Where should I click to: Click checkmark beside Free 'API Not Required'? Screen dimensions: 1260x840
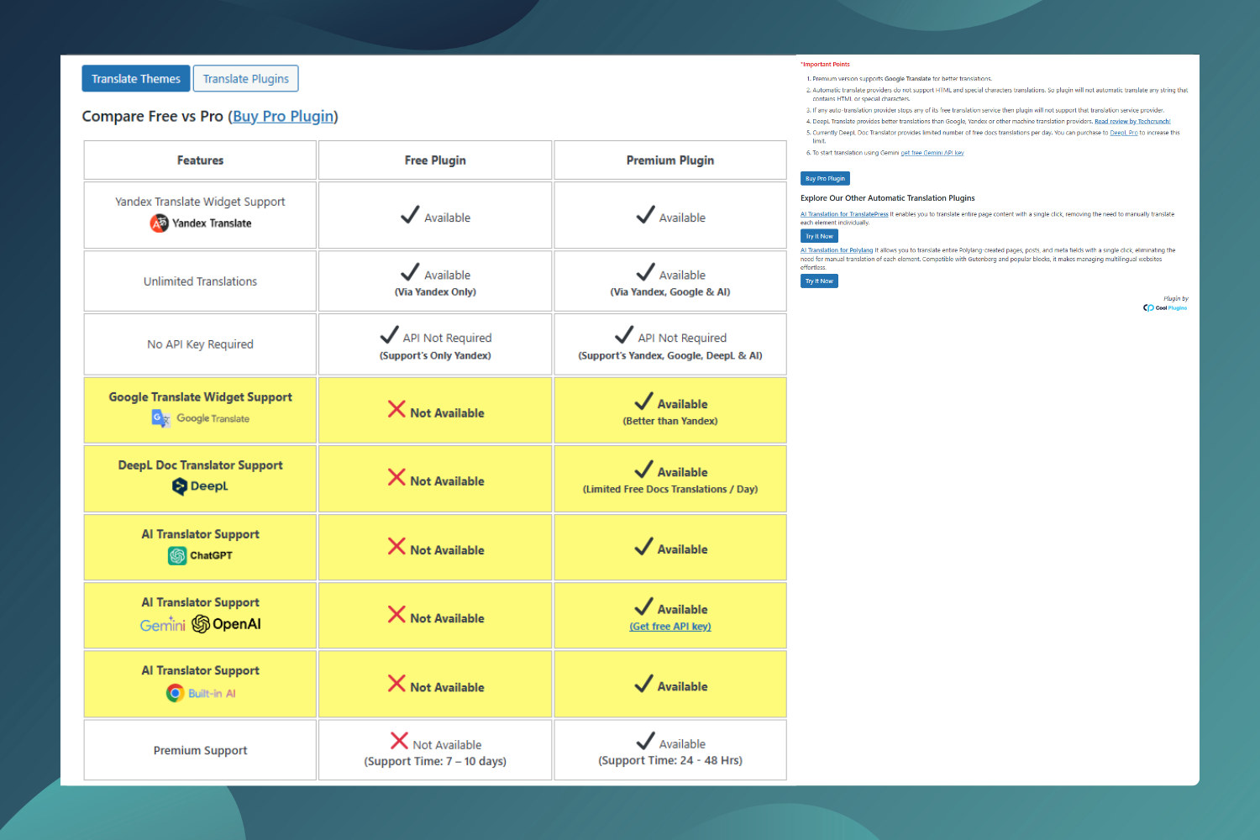coord(389,335)
